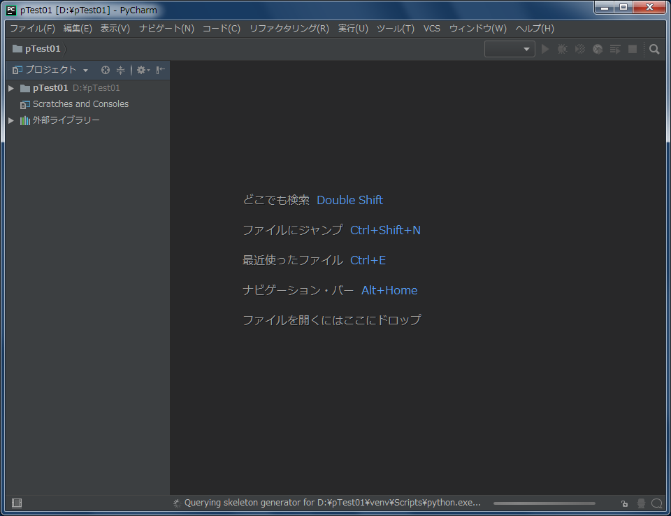Image resolution: width=671 pixels, height=516 pixels.
Task: Open the ファイル(F) menu
Action: tap(33, 29)
